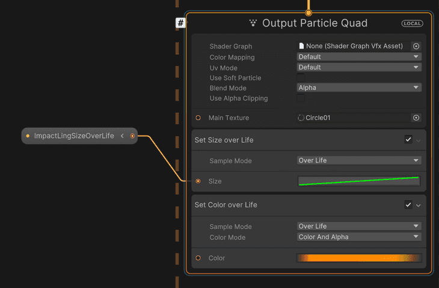Click the Color input port
The image size is (439, 288).
point(198,258)
